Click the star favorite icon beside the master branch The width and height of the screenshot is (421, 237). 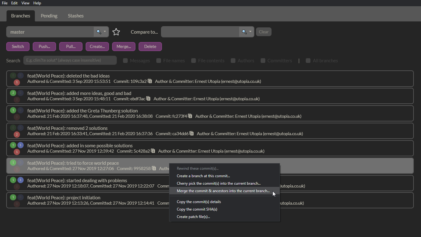(x=116, y=32)
